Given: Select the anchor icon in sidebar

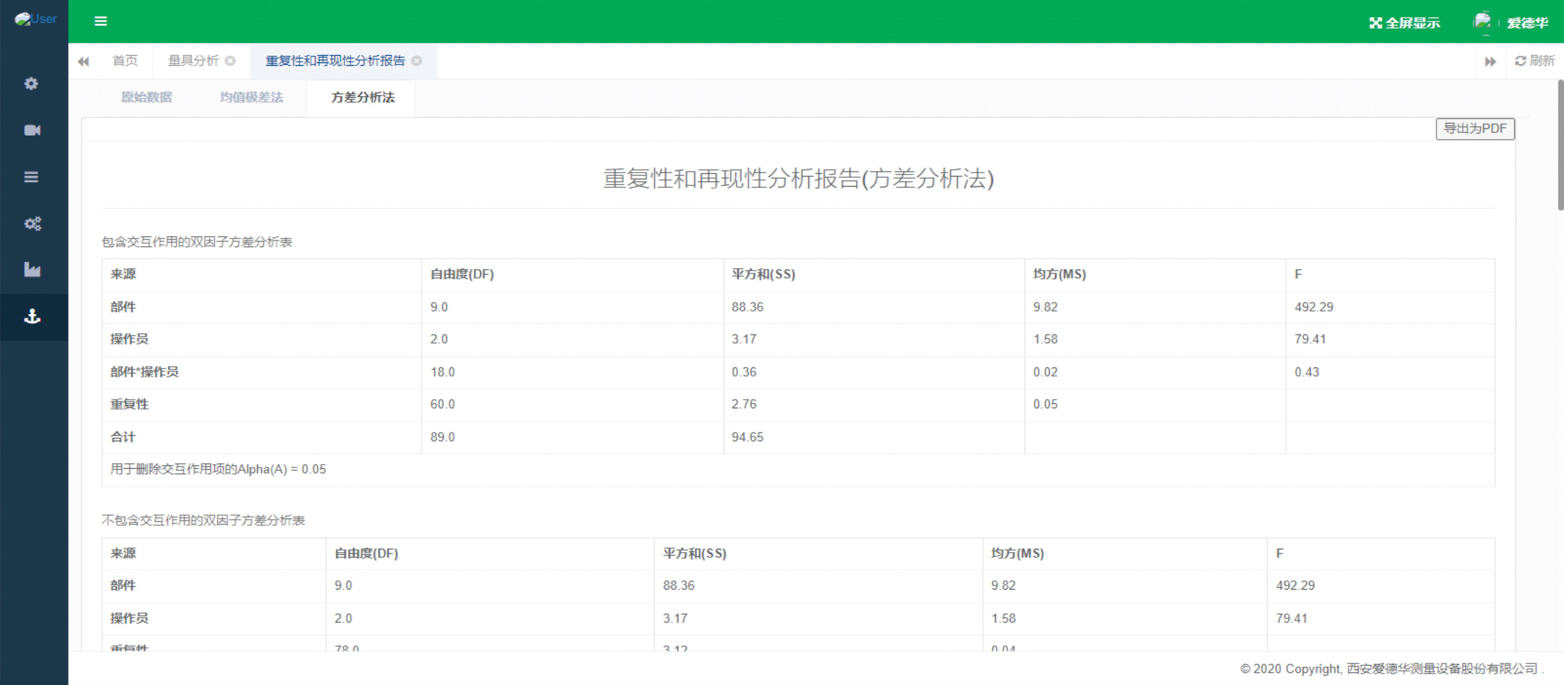Looking at the screenshot, I should click(x=32, y=316).
